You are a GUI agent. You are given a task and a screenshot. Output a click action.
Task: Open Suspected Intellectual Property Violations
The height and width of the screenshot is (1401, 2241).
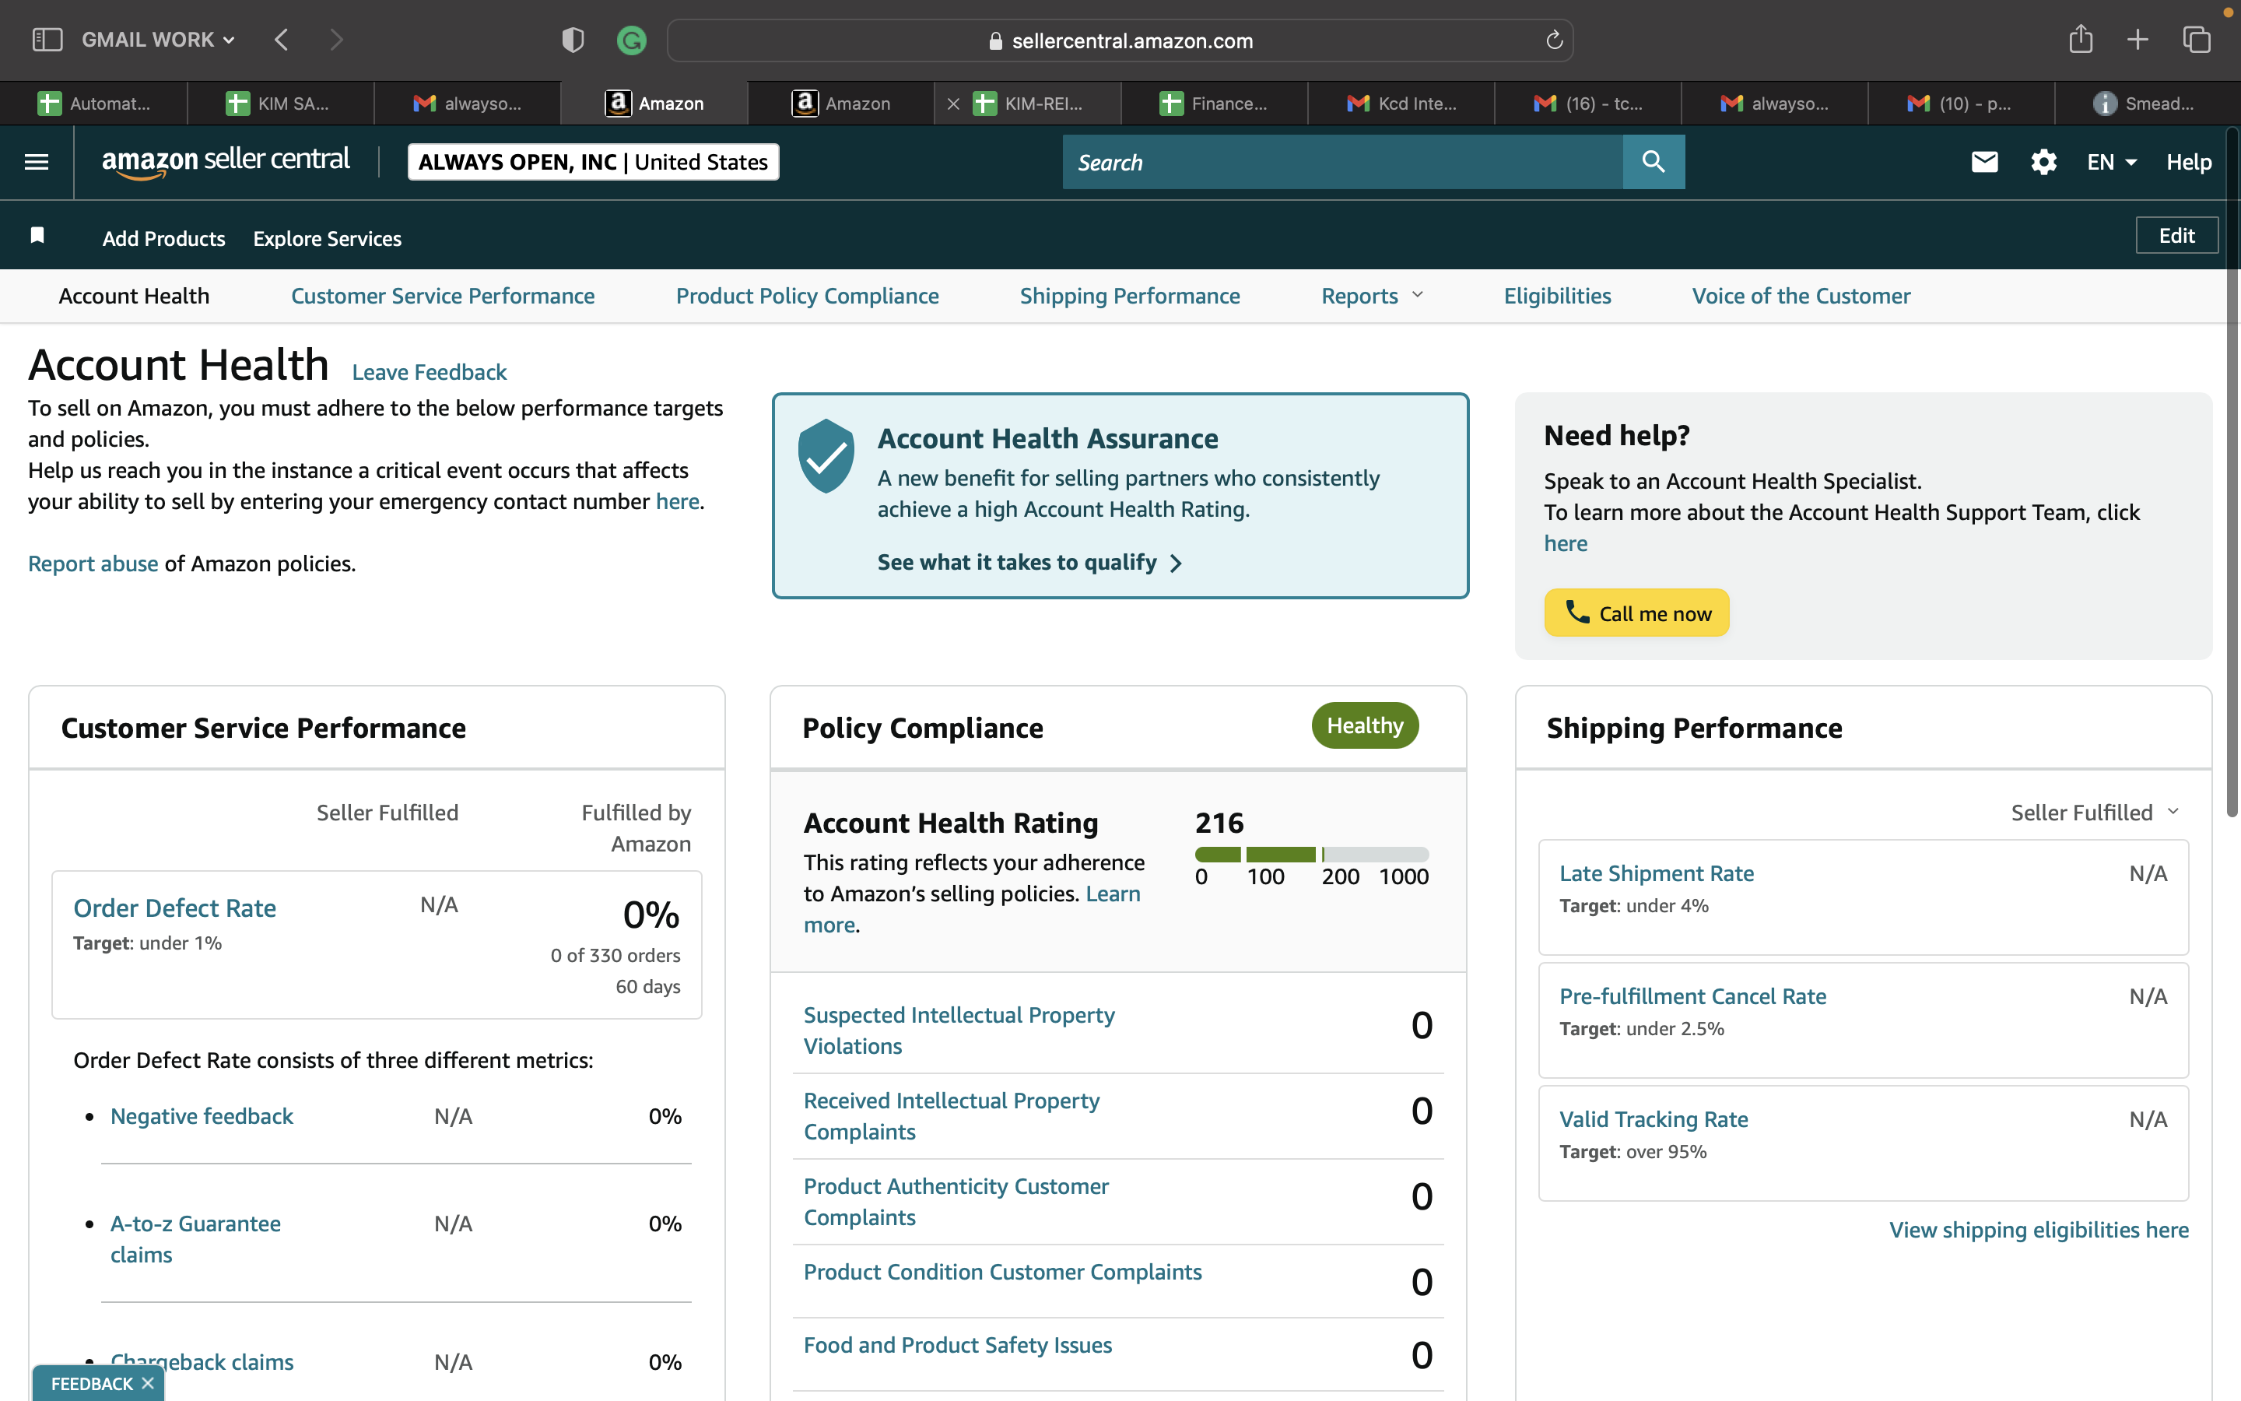(959, 1031)
